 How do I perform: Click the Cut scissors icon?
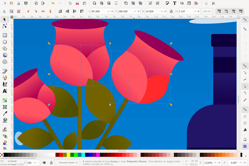click(x=77, y=3)
